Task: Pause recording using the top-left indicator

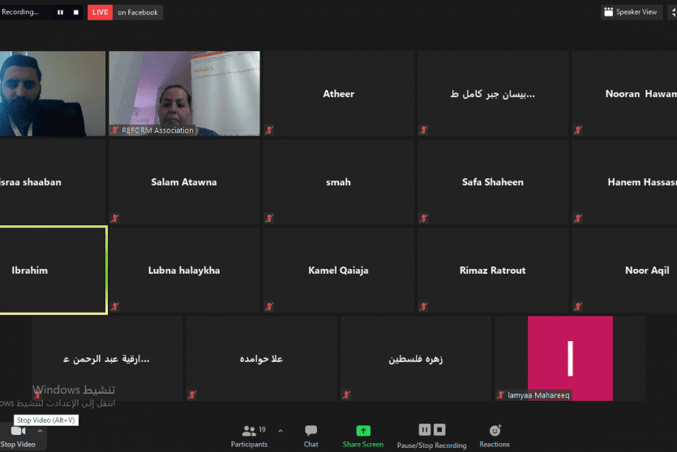Action: point(60,12)
